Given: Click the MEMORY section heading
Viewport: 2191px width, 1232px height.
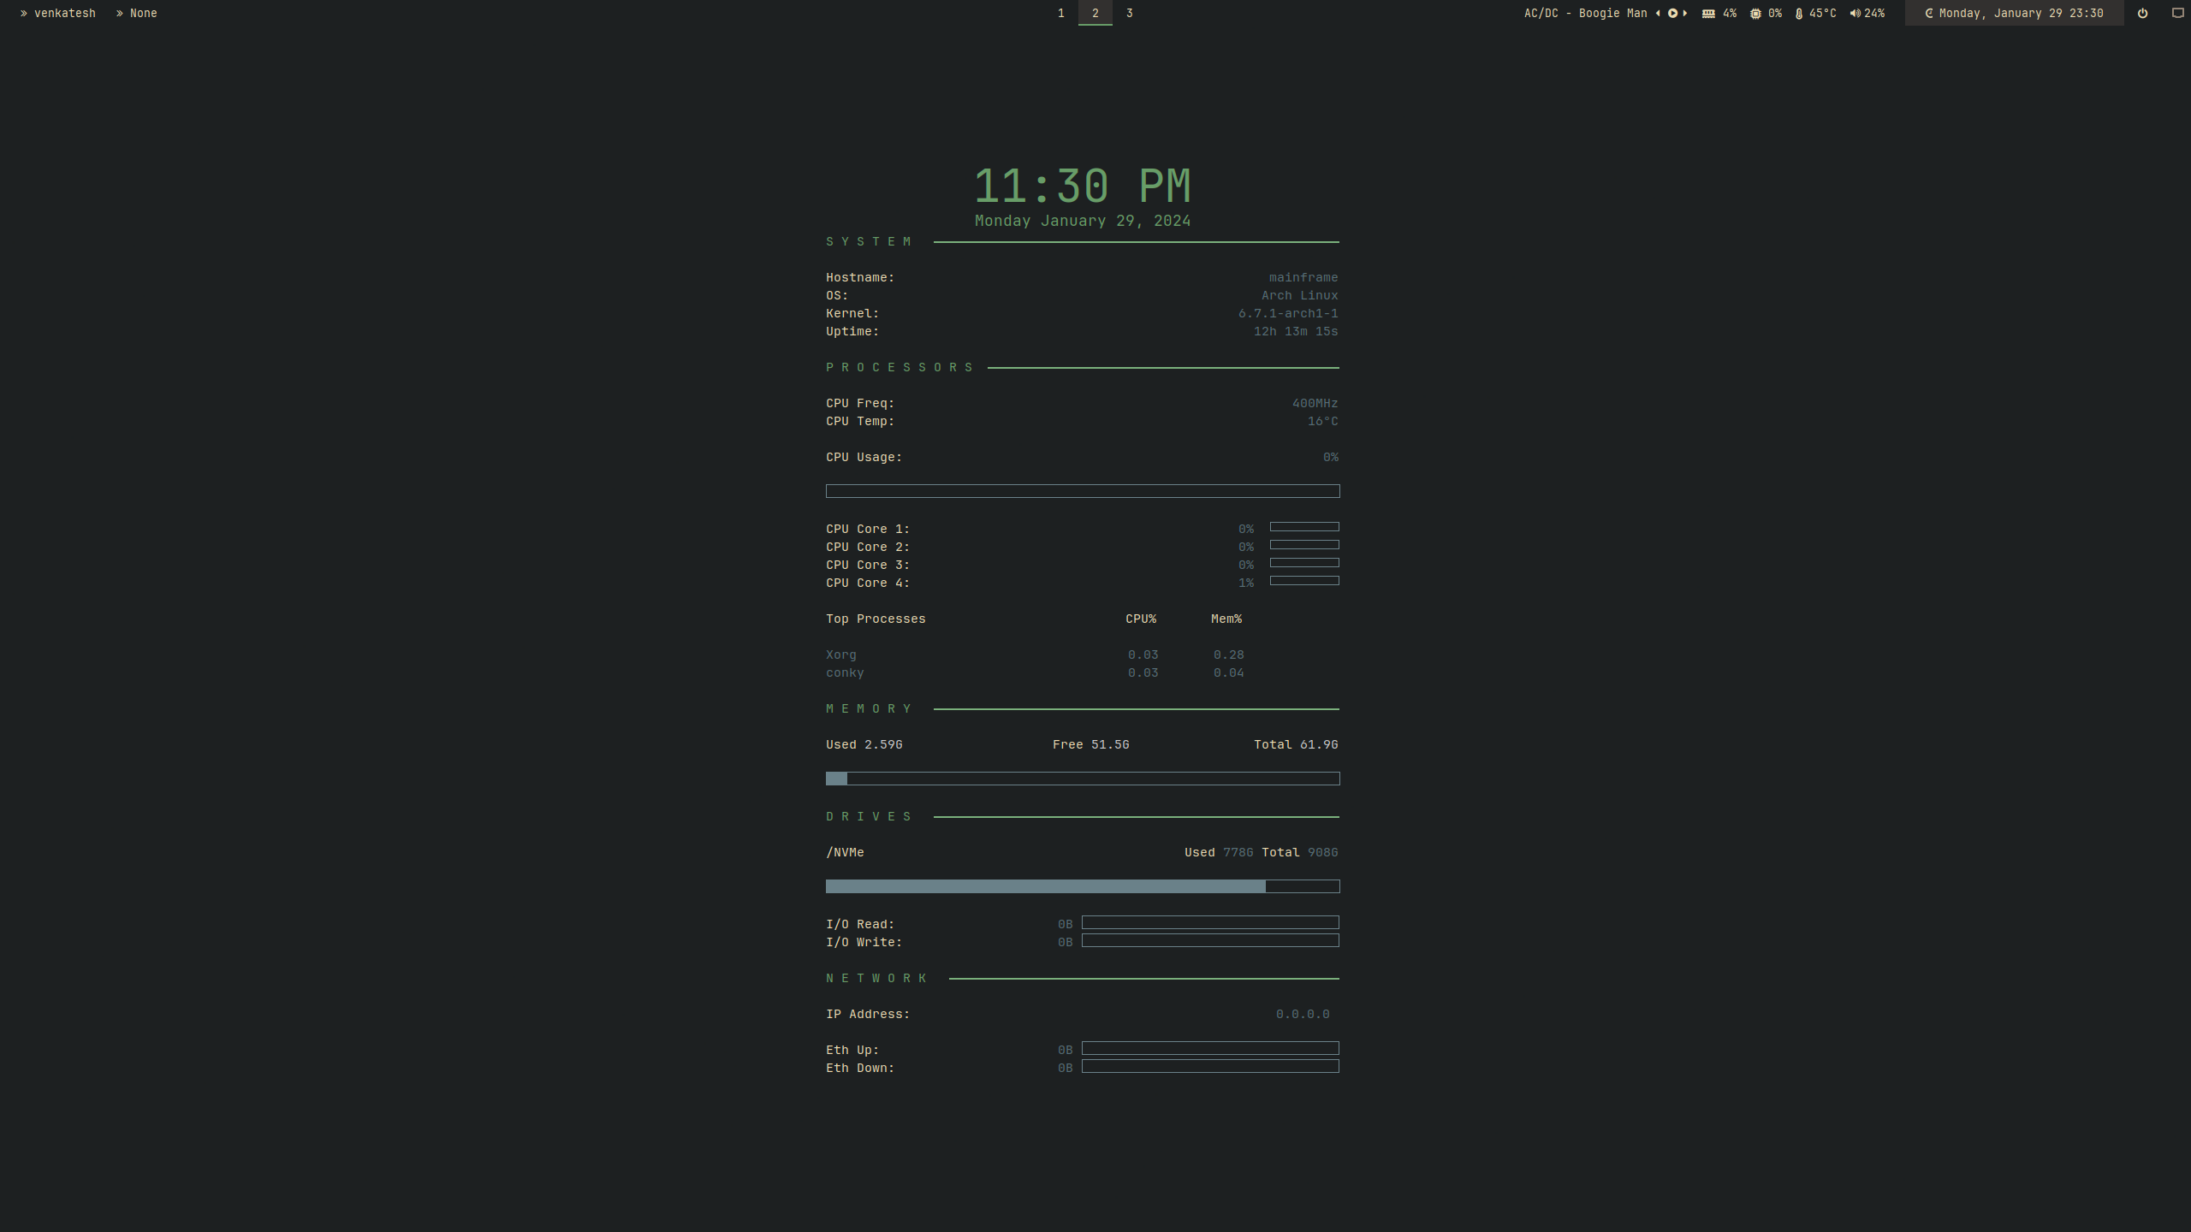Looking at the screenshot, I should [868, 709].
